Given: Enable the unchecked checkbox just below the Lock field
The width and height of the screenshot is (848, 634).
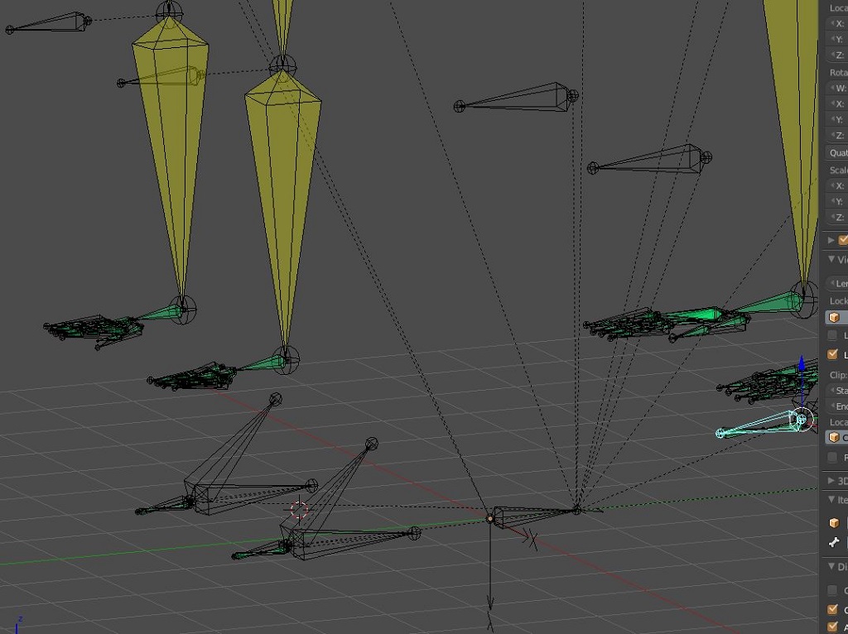Looking at the screenshot, I should pos(833,336).
